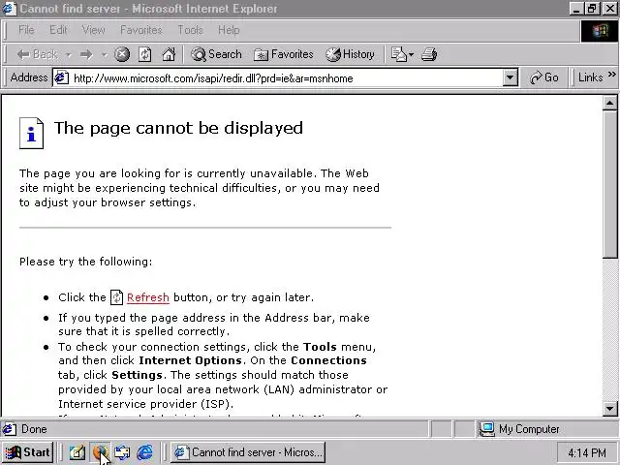
Task: Open the History toolbar button
Action: click(350, 54)
